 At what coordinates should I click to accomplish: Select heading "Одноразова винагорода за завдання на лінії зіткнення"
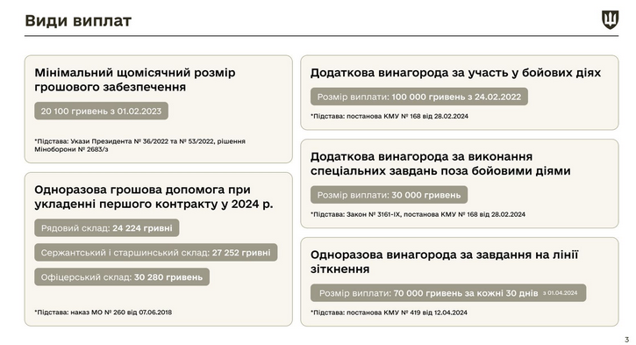[444, 262]
